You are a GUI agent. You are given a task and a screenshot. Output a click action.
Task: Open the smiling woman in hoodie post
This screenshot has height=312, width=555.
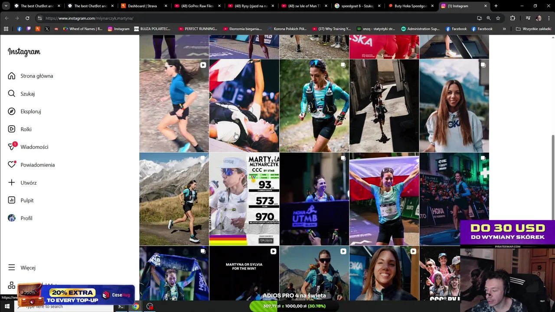pyautogui.click(x=454, y=106)
